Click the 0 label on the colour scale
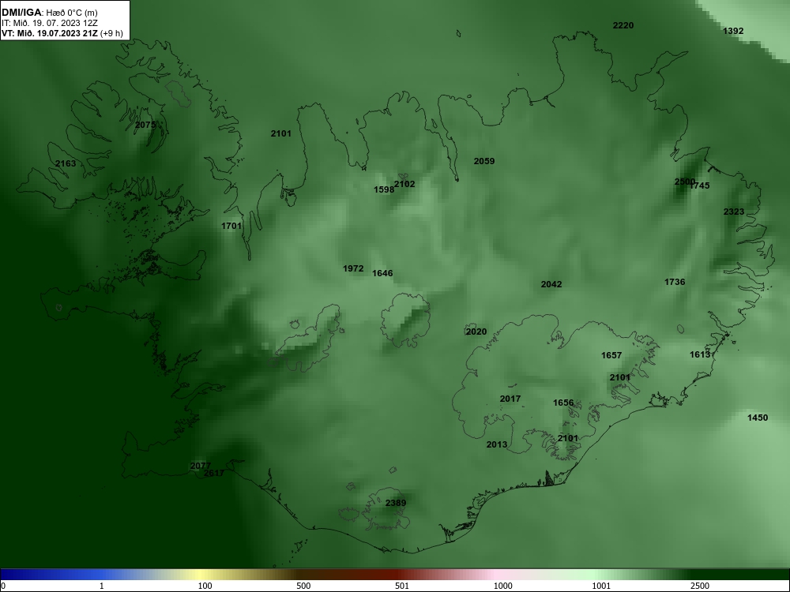 click(x=3, y=586)
